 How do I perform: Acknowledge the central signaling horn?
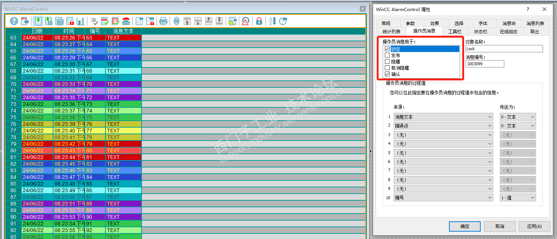click(94, 21)
